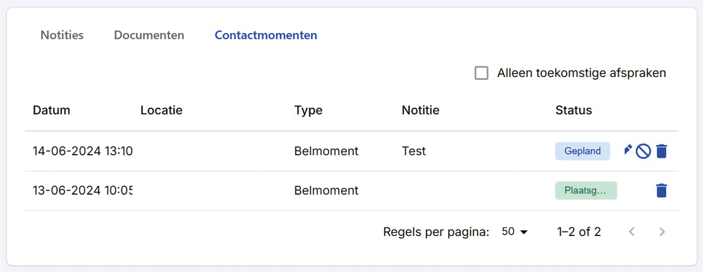Click the truncated 'Plaatsg...' status badge
The width and height of the screenshot is (703, 272).
[x=586, y=191]
